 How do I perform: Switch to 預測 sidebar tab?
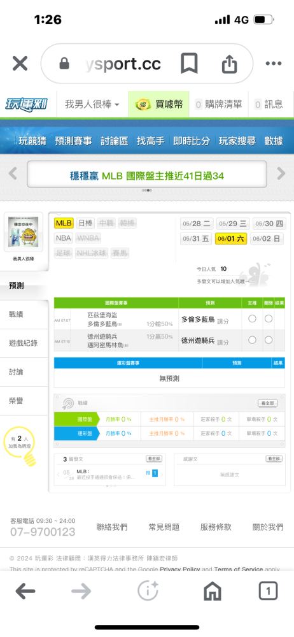[x=24, y=286]
